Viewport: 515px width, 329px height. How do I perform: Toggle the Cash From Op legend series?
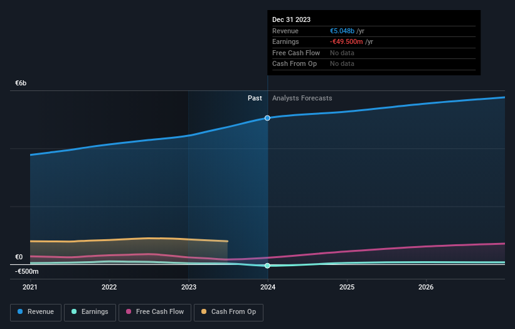tap(228, 312)
